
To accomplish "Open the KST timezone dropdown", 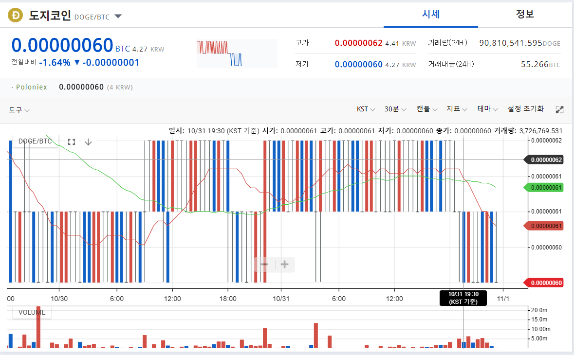I will point(366,109).
